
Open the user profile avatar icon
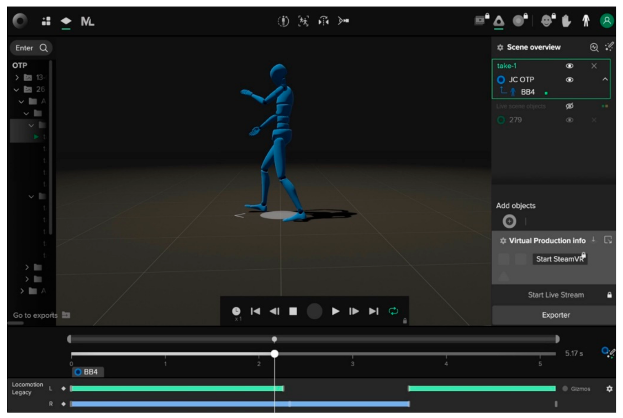coord(607,21)
